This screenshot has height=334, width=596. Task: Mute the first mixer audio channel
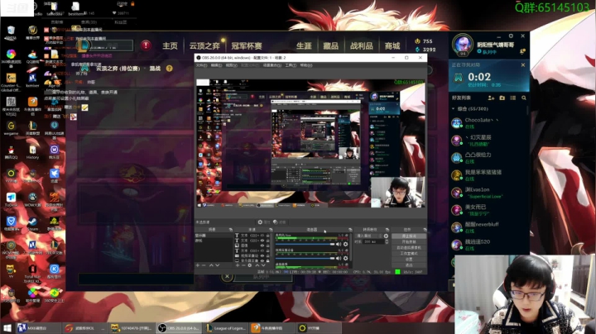[339, 245]
